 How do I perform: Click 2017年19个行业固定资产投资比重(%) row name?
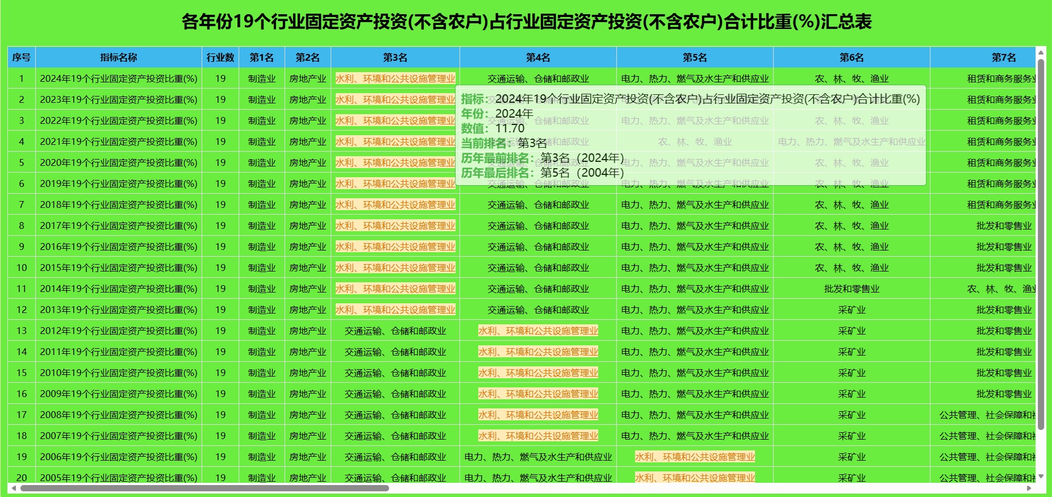(x=119, y=226)
